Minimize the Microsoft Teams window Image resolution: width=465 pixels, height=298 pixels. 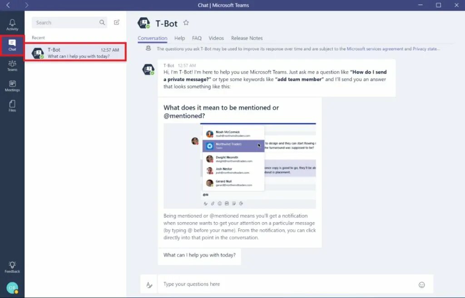pyautogui.click(x=420, y=5)
